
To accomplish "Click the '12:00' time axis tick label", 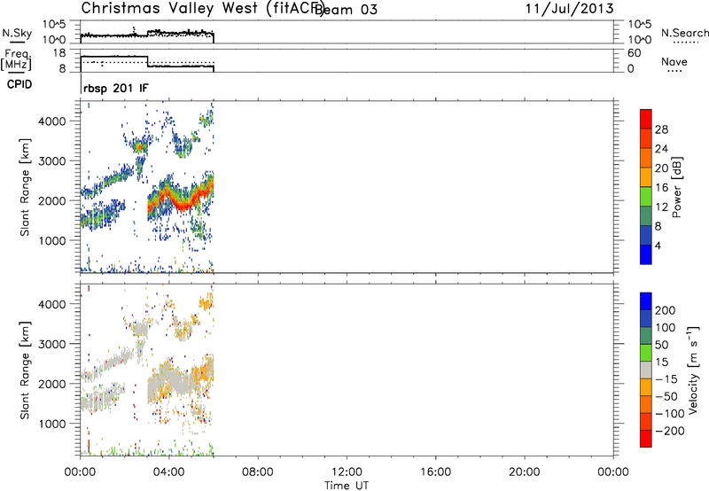I will tap(347, 472).
